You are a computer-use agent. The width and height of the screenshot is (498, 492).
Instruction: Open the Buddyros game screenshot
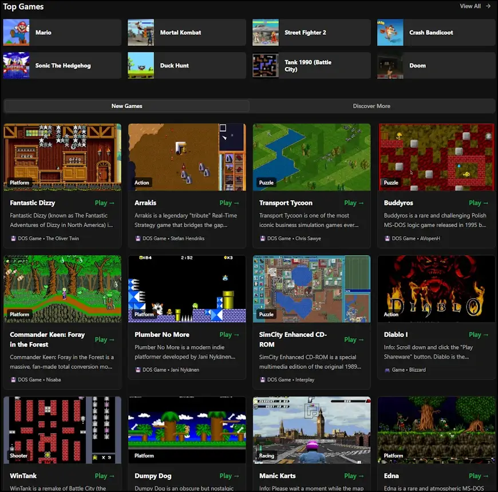coord(436,157)
